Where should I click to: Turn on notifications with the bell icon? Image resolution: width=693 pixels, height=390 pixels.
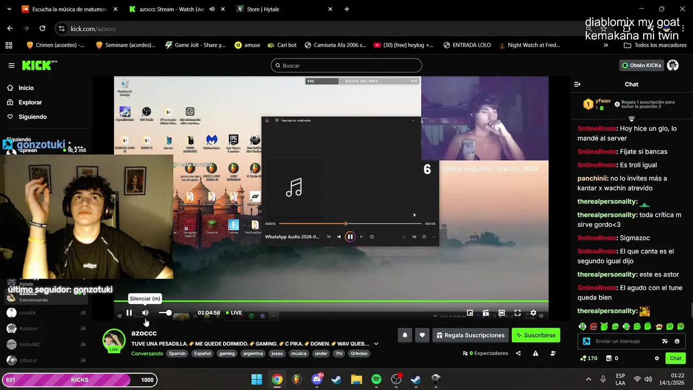pyautogui.click(x=404, y=335)
